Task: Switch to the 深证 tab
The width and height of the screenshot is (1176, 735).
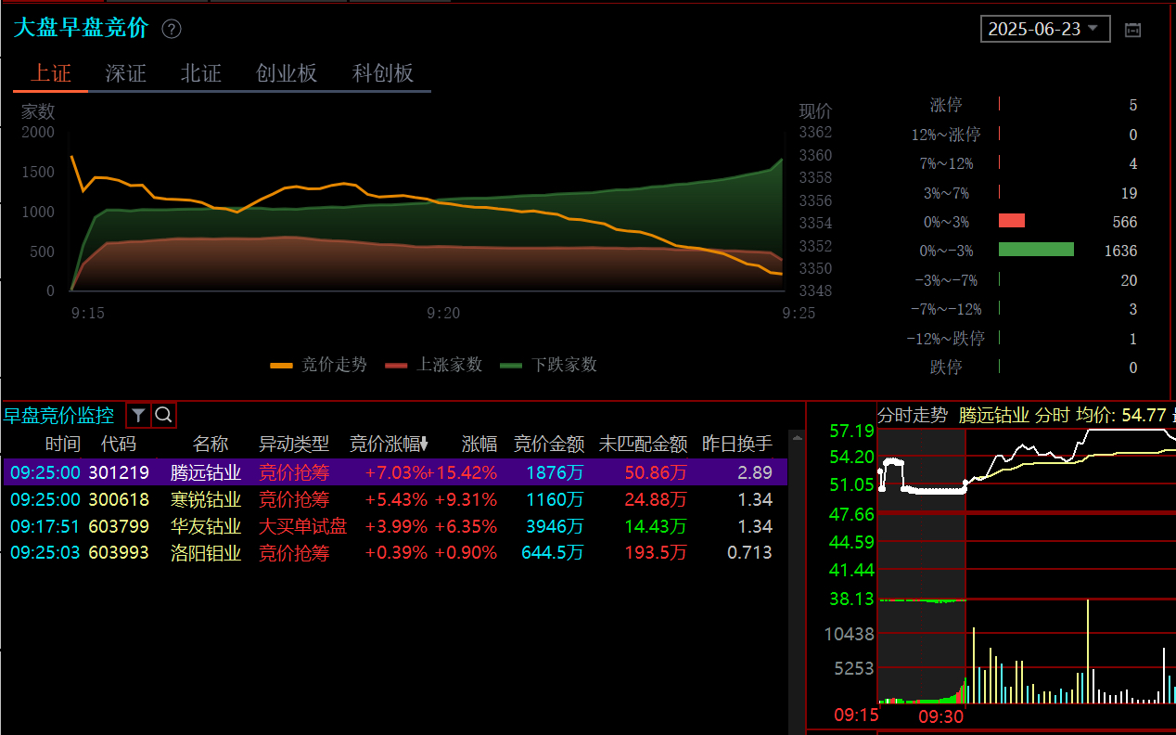Action: click(x=126, y=73)
